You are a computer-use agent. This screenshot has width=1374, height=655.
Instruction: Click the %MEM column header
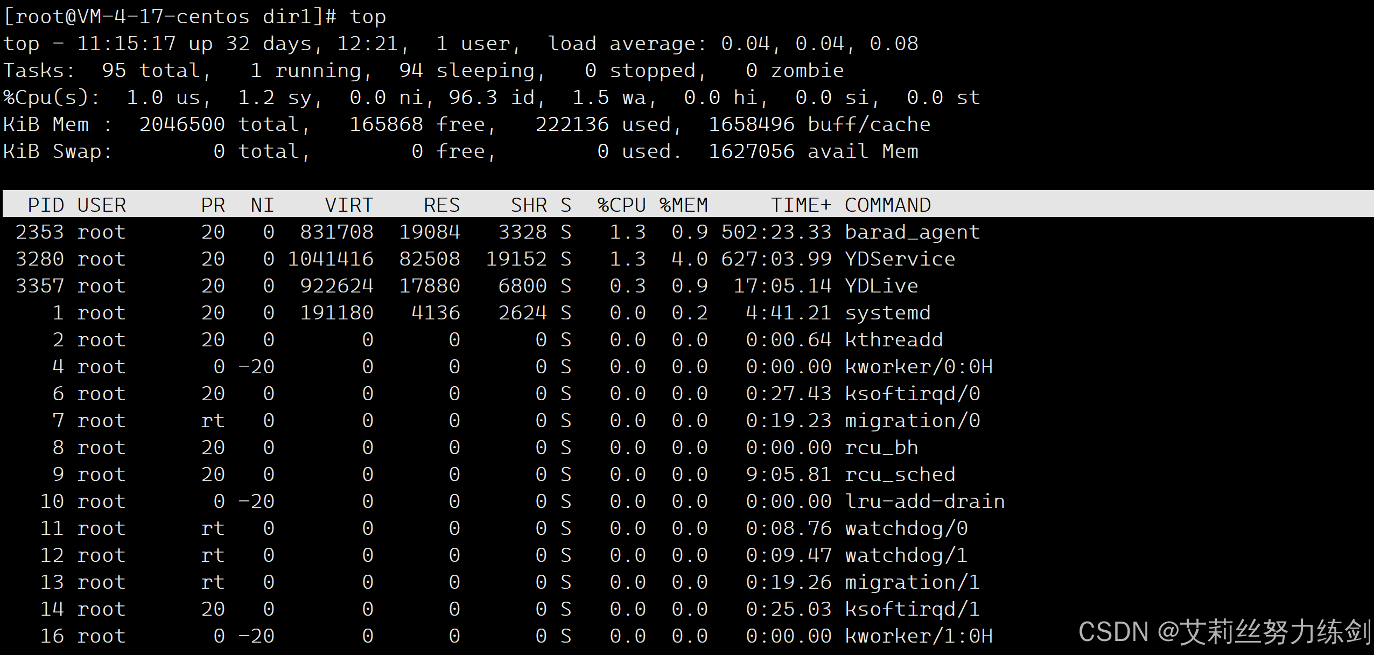click(683, 205)
